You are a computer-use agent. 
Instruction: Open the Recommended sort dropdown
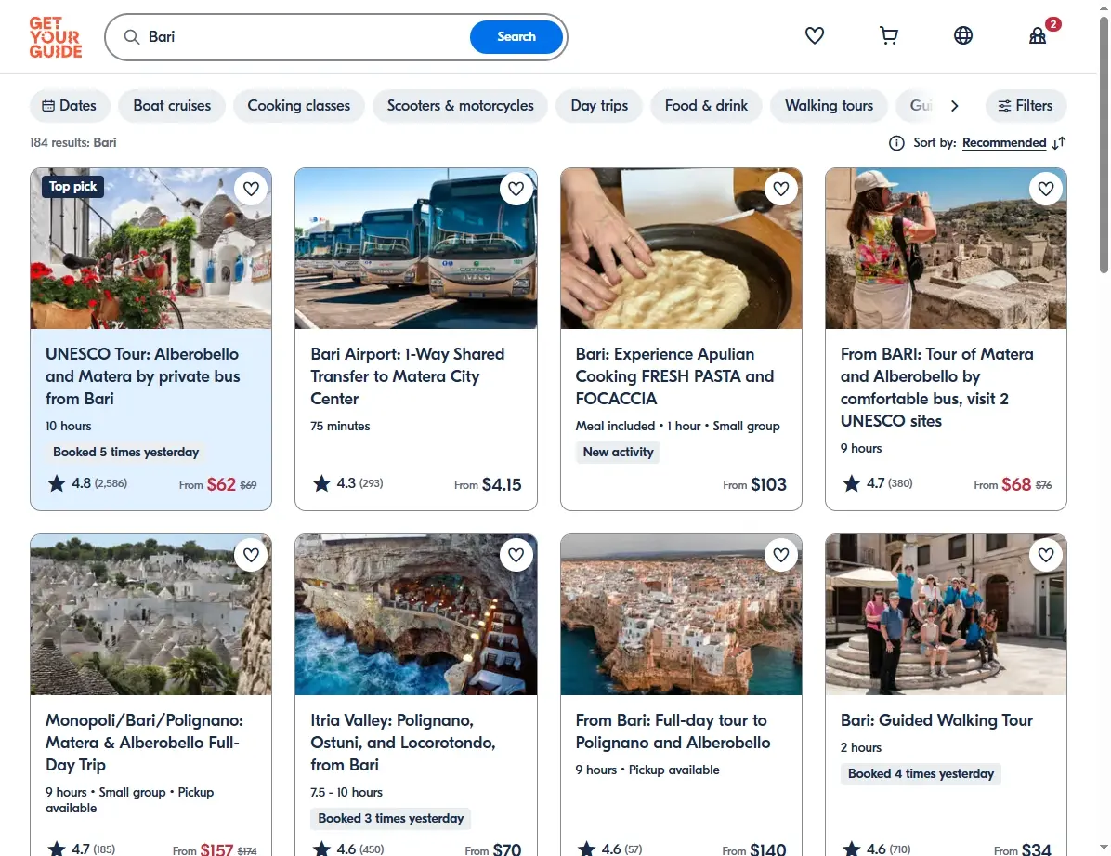point(1004,142)
